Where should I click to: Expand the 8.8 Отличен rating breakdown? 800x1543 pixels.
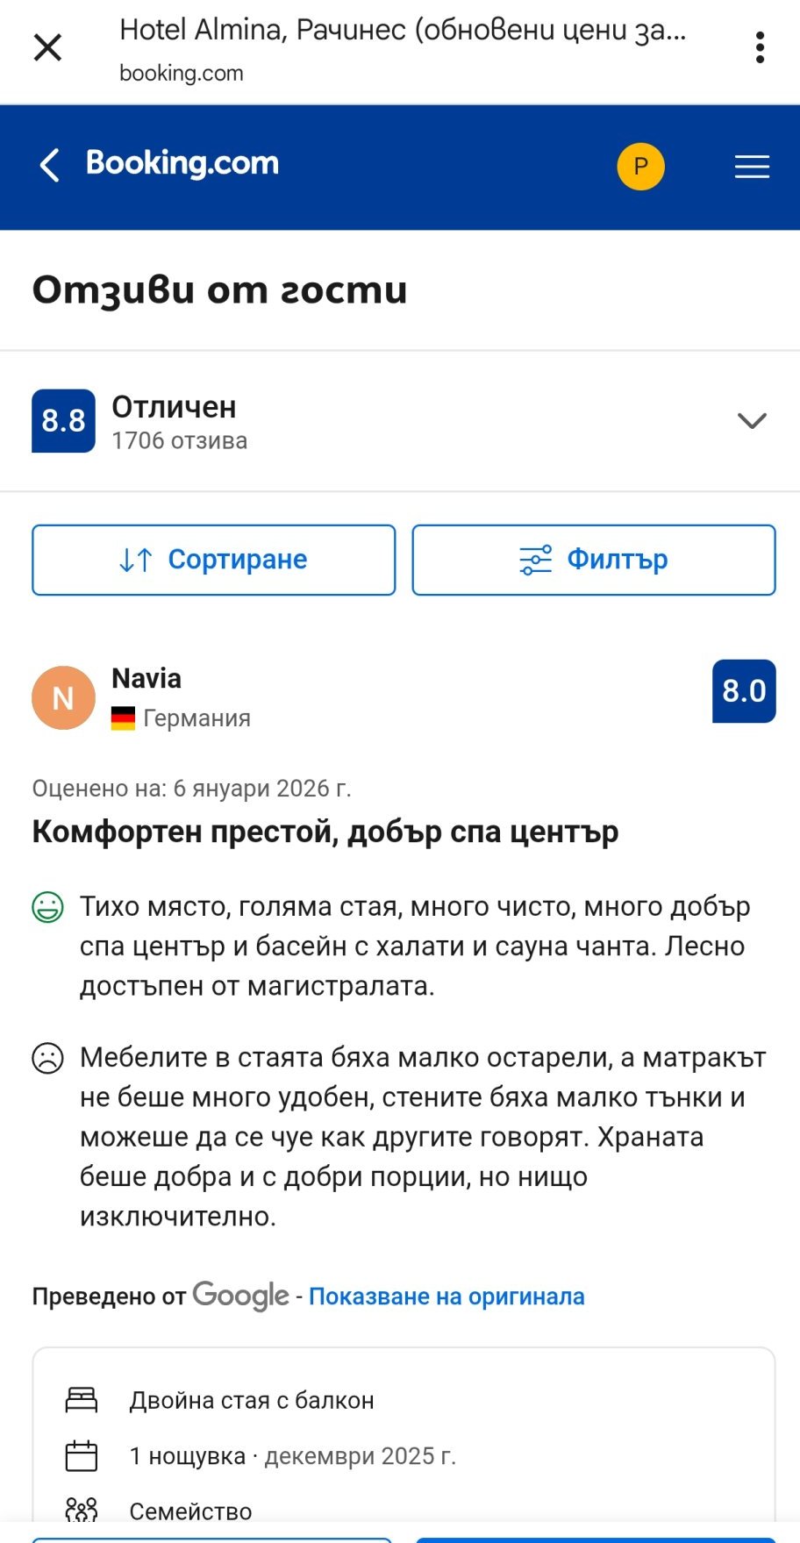[x=752, y=421]
